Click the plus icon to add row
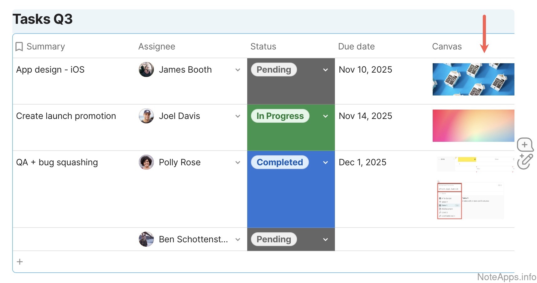This screenshot has height=283, width=537. point(20,262)
